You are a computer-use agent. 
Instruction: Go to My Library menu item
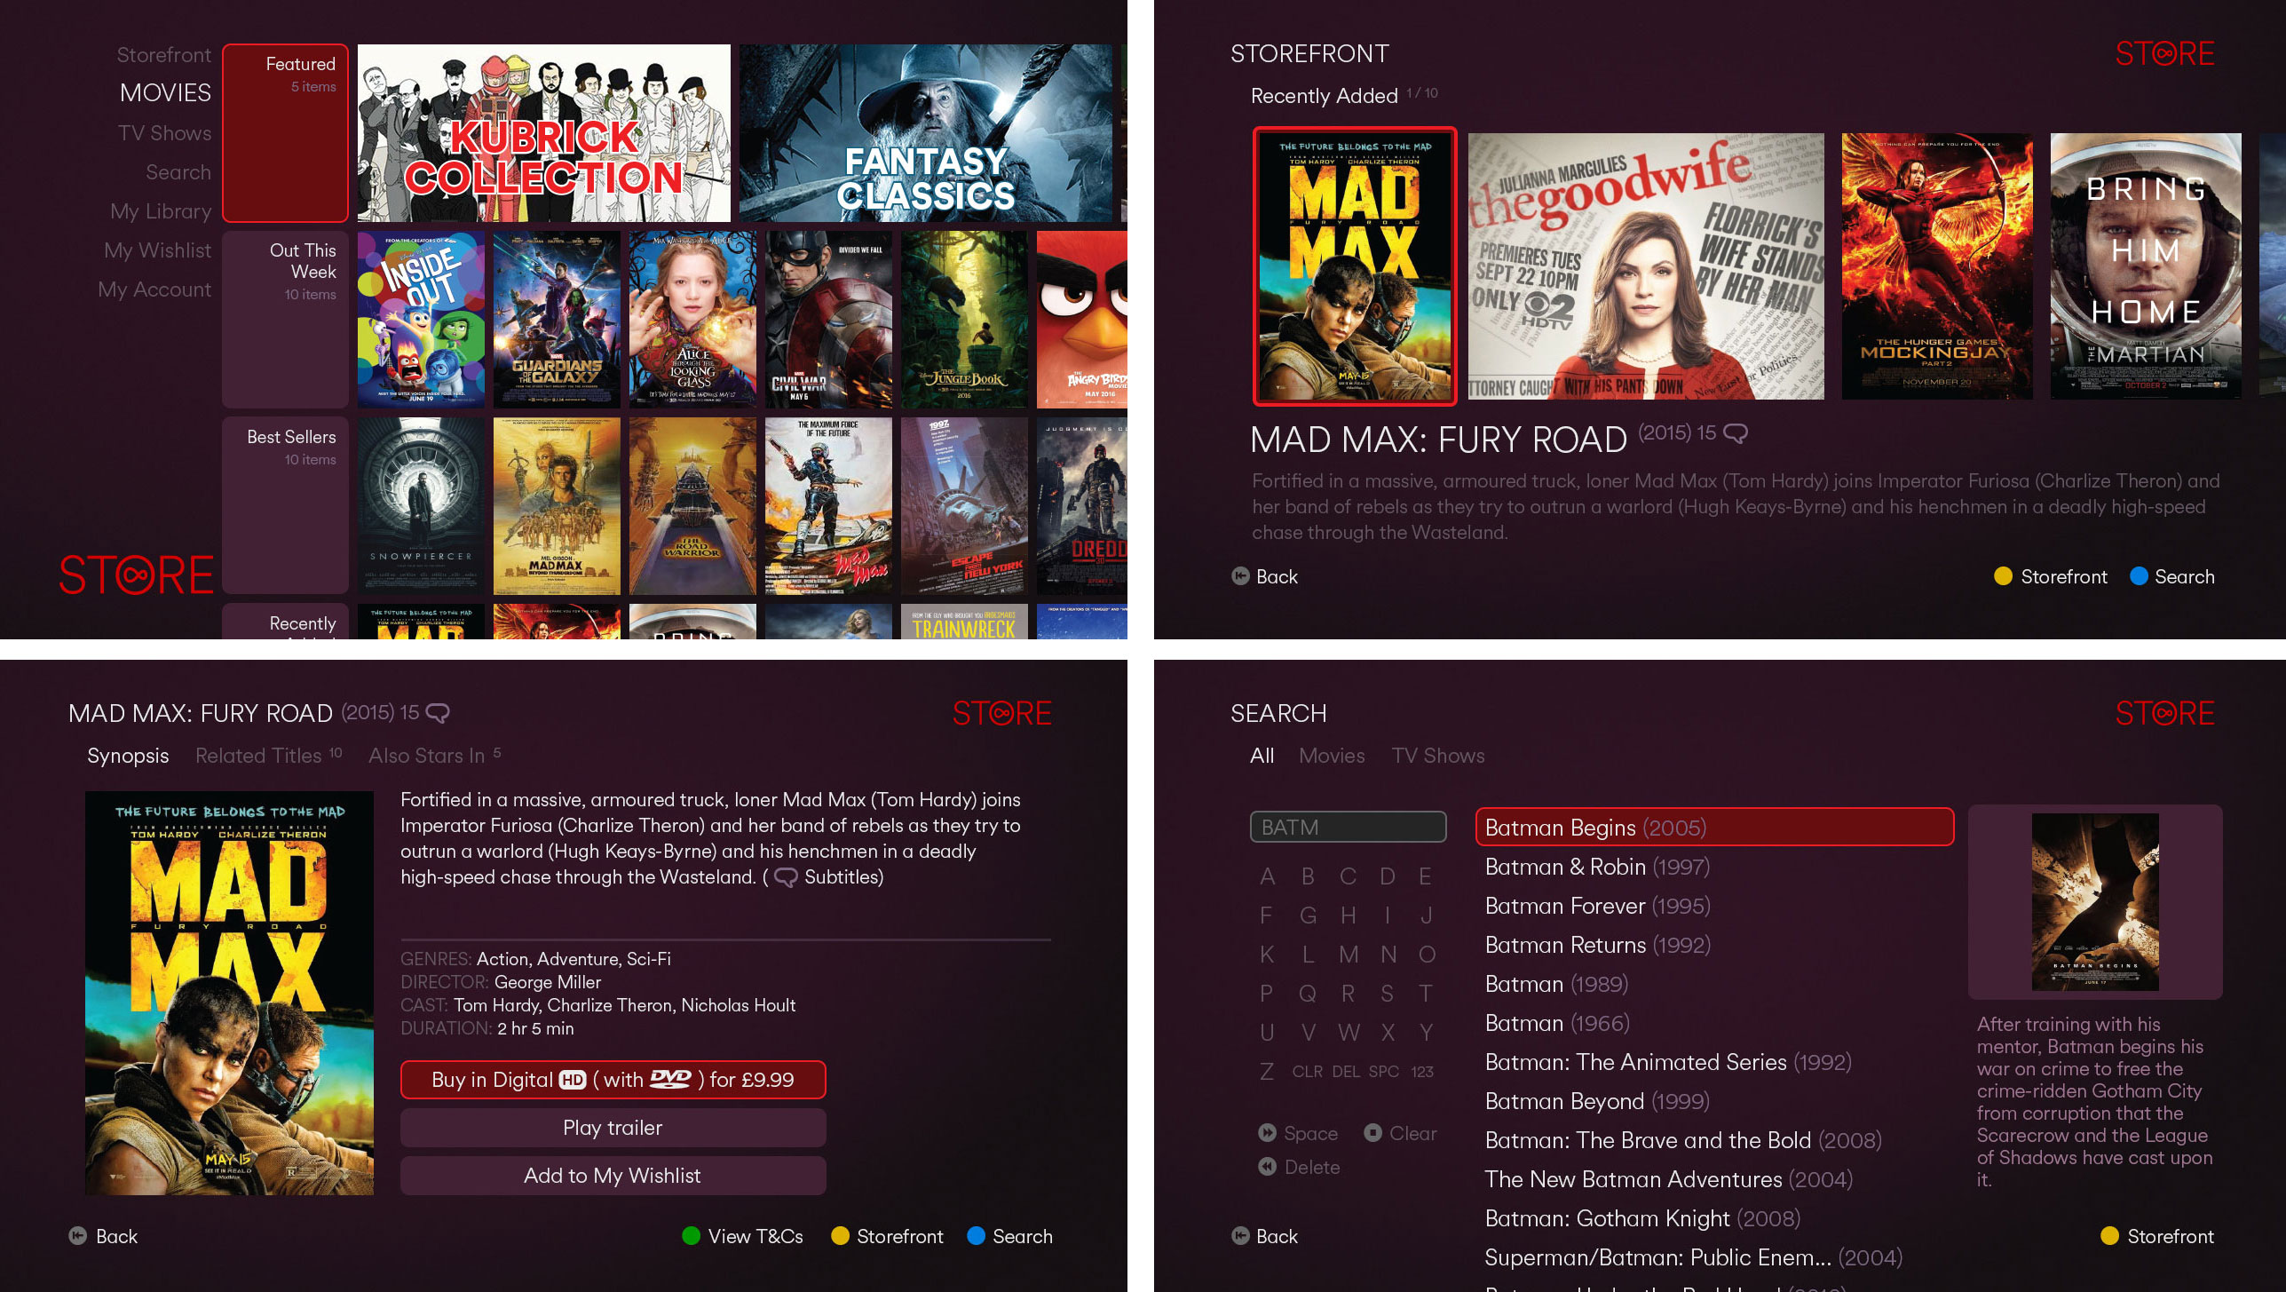[x=161, y=211]
